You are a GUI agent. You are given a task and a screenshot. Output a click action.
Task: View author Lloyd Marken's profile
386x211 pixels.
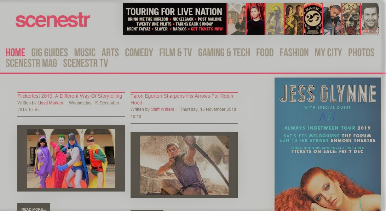point(50,103)
